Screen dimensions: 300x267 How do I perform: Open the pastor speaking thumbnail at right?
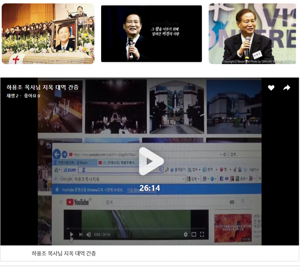(x=252, y=34)
